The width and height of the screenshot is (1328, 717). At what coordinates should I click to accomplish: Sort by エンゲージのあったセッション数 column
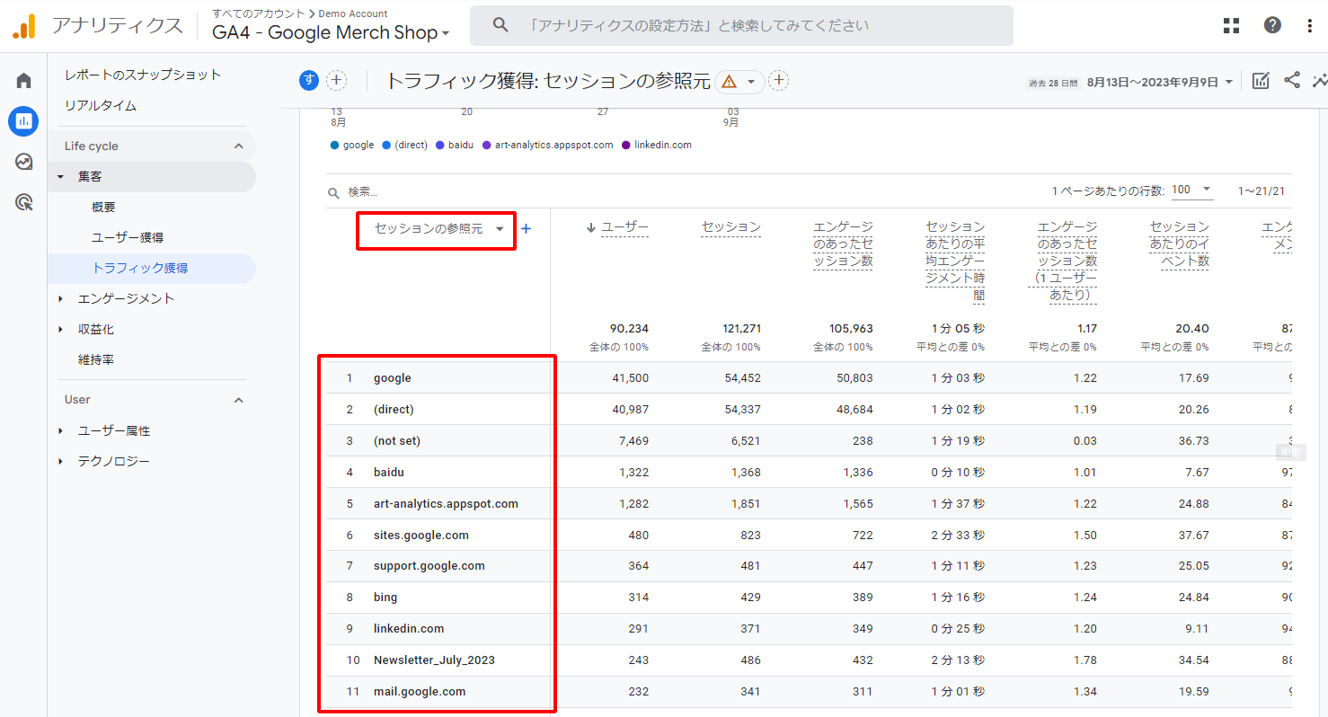[843, 244]
